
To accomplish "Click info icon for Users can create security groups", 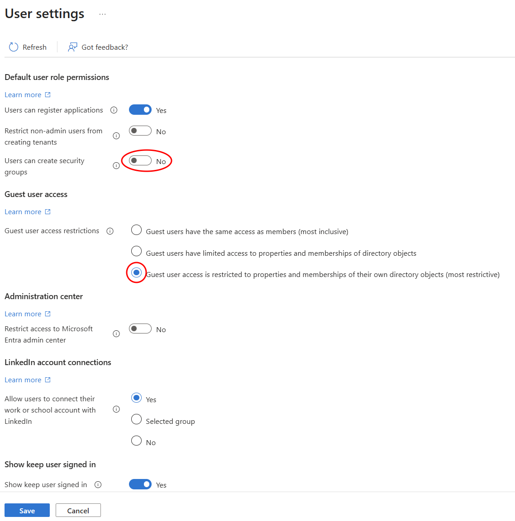I will click(x=116, y=166).
